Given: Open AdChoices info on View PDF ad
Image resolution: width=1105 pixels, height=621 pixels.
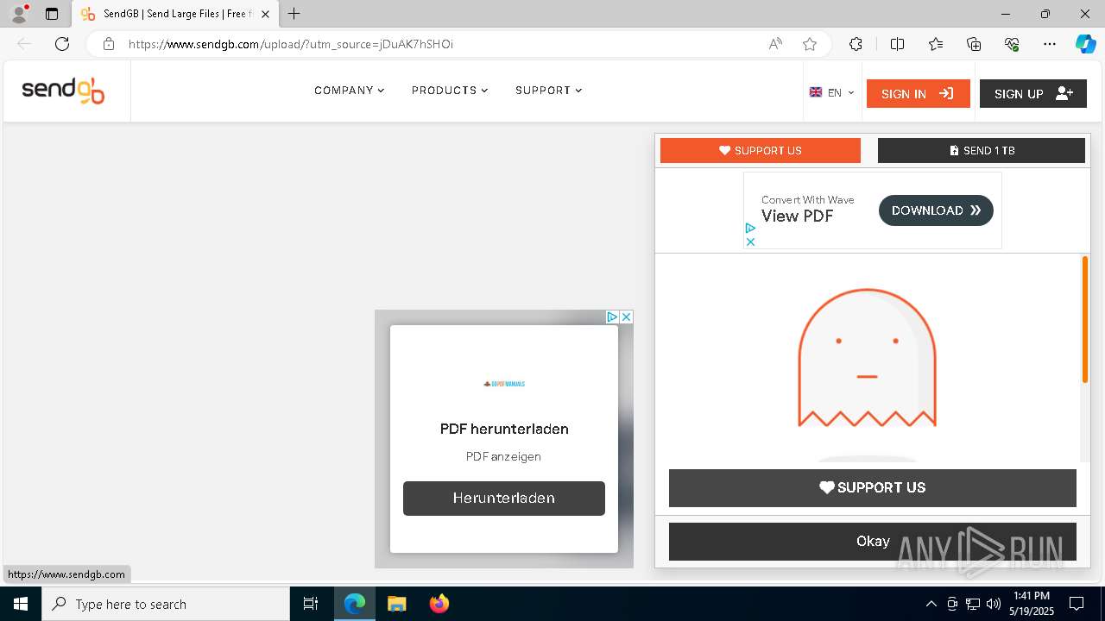Looking at the screenshot, I should (750, 229).
